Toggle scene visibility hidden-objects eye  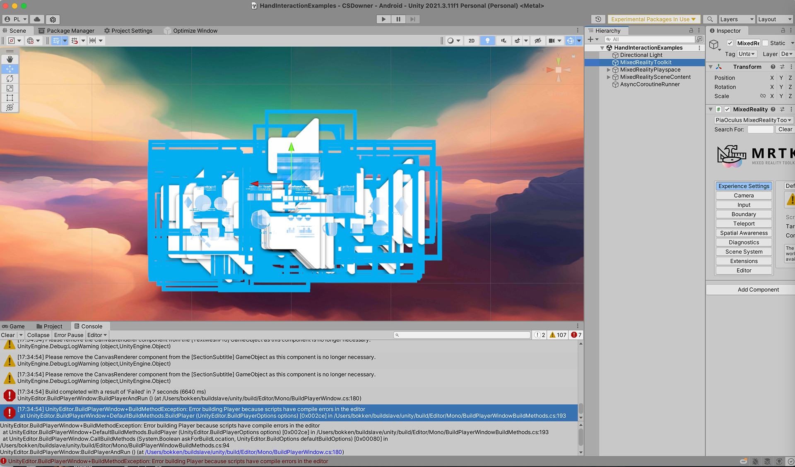tap(537, 41)
